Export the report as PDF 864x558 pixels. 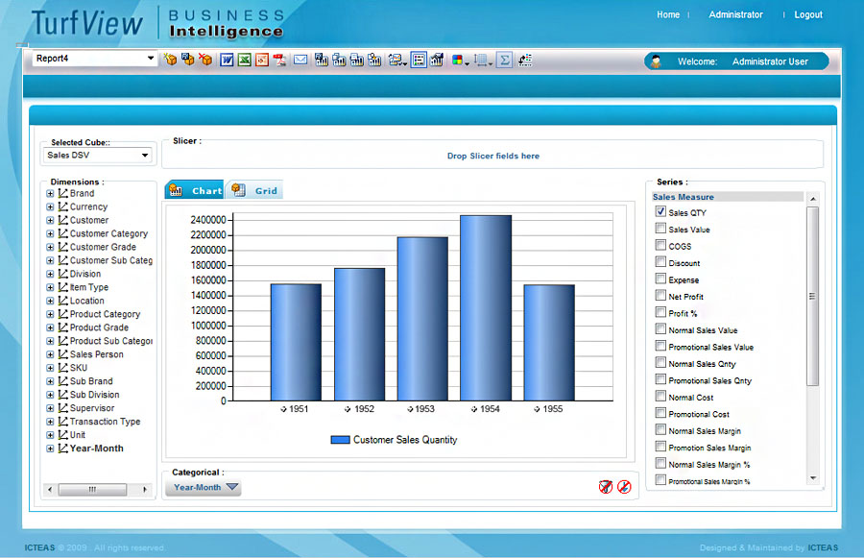click(279, 60)
